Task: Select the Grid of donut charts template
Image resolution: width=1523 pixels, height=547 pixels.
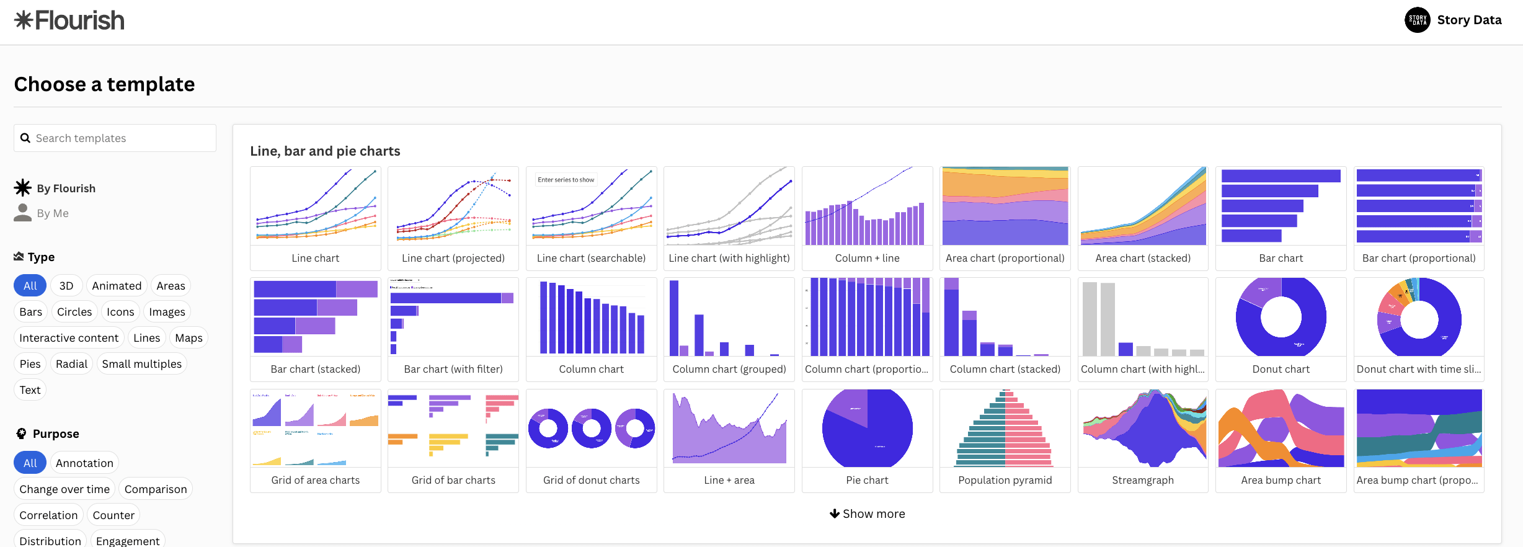Action: [592, 440]
